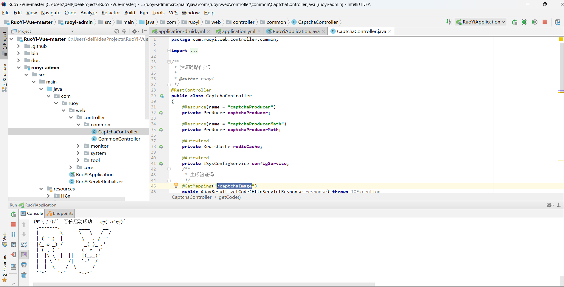The image size is (564, 287).
Task: Click the Build Project icon in the toolbar
Action: coord(449,22)
